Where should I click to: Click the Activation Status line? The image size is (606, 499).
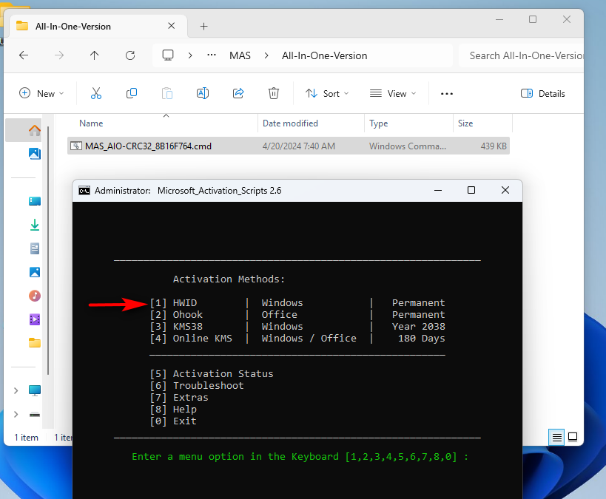pyautogui.click(x=212, y=374)
